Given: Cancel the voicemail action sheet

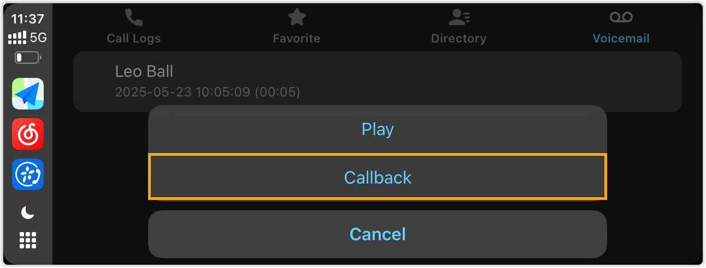Looking at the screenshot, I should point(378,234).
